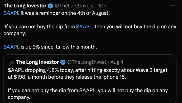Open The Long Investor profile from top name
182x103 pixels.
coord(25,6)
